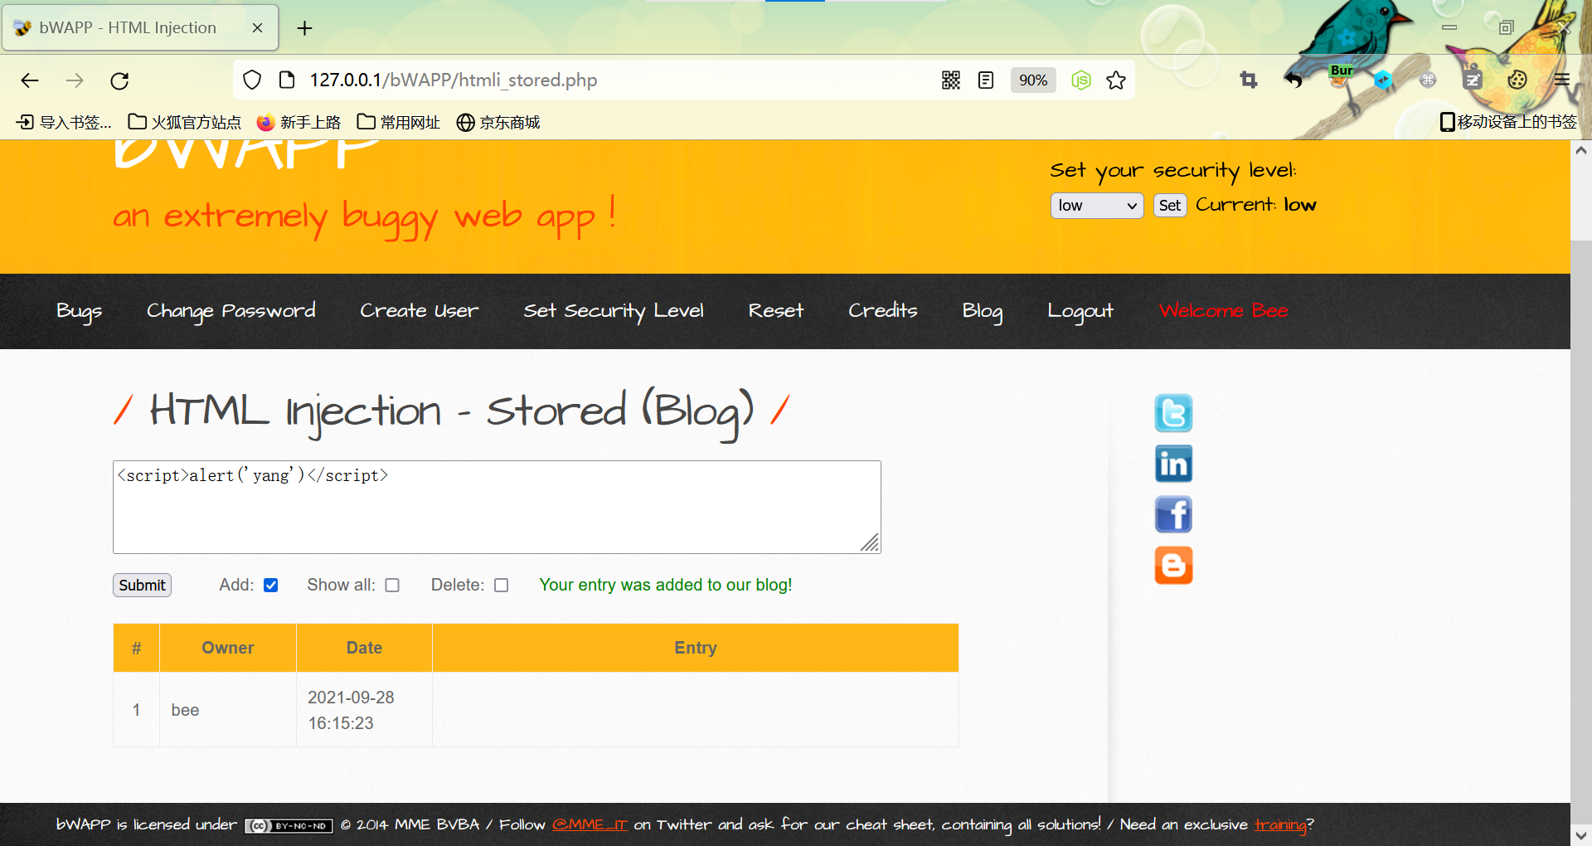Reset zoom via the 90% badge
Image resolution: width=1592 pixels, height=846 pixels.
click(x=1033, y=80)
